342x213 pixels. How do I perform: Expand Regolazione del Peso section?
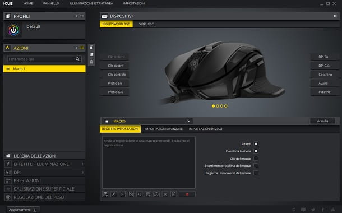tap(44, 197)
